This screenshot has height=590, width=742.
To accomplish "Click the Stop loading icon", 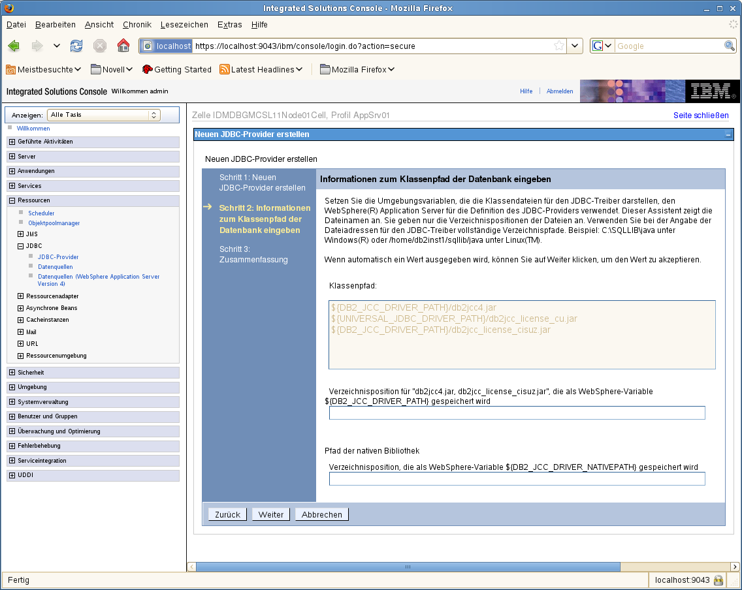I will tap(99, 46).
